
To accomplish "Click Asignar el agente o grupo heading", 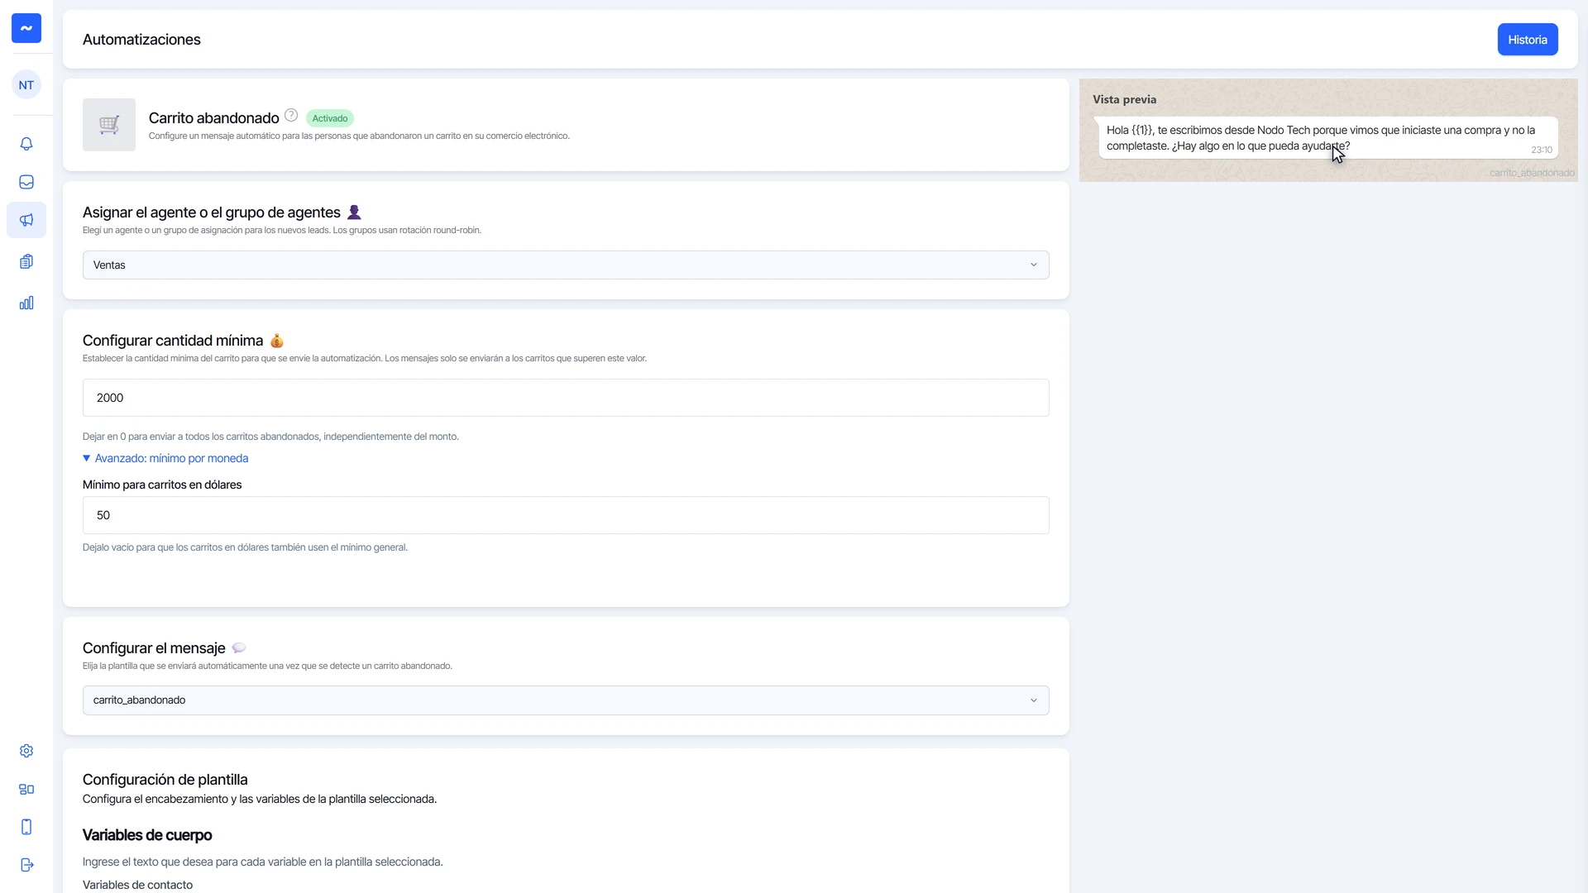I will pos(212,213).
